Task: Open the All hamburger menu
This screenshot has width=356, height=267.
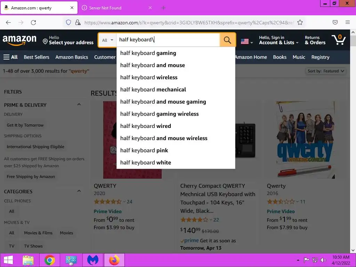Action: click(10, 57)
